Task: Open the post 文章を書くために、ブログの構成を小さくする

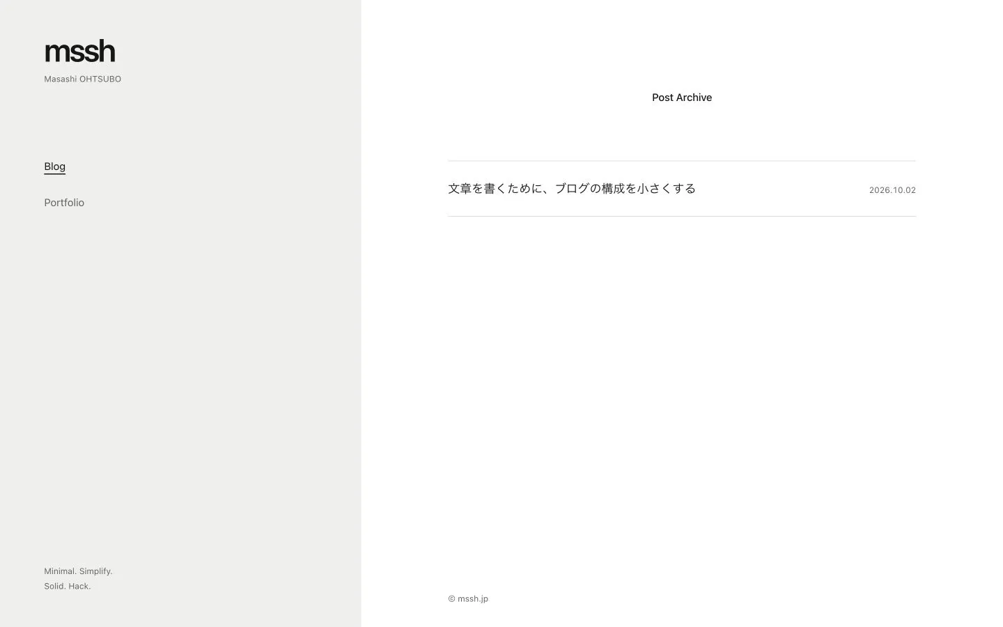Action: pyautogui.click(x=572, y=189)
